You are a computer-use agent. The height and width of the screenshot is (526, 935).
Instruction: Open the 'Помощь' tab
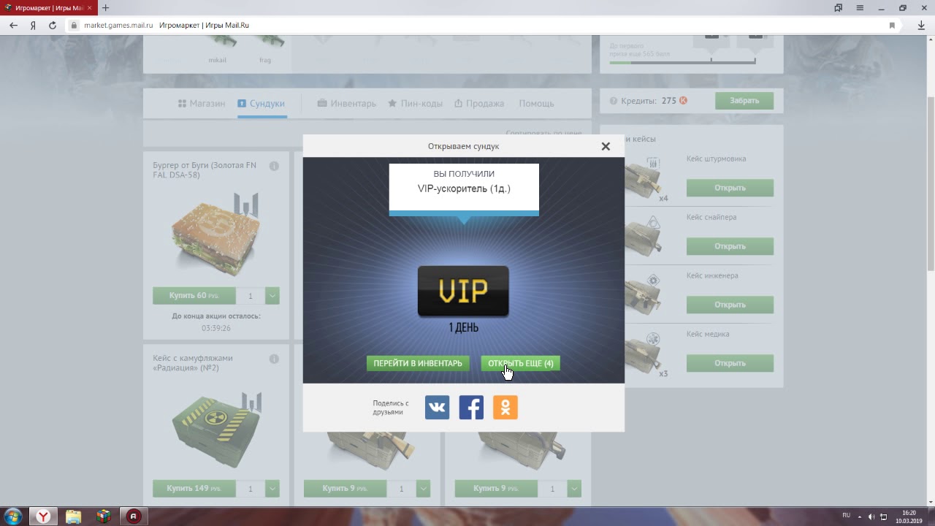point(536,104)
